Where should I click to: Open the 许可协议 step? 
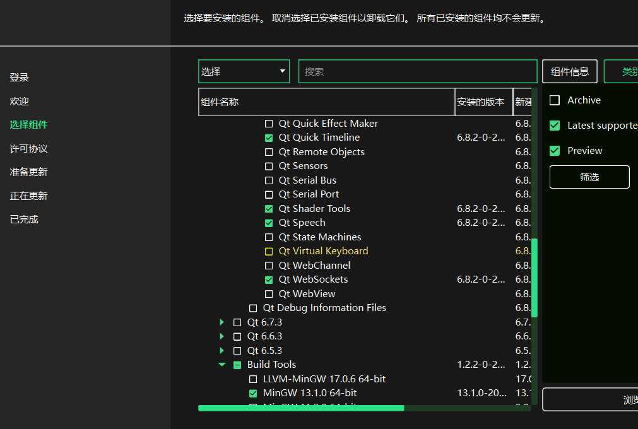click(x=28, y=148)
